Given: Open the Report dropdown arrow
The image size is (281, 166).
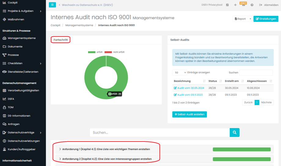Looking at the screenshot, I should tap(250, 19).
